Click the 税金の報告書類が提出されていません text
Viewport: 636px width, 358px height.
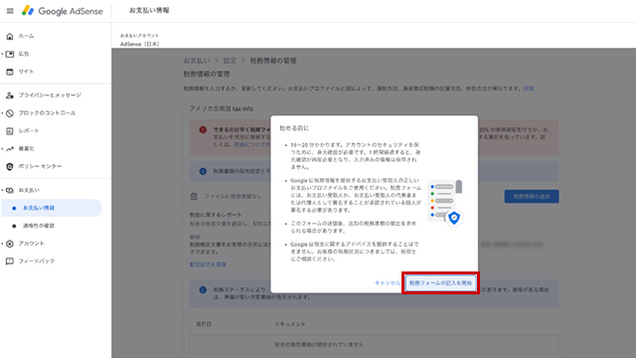pyautogui.click(x=319, y=345)
